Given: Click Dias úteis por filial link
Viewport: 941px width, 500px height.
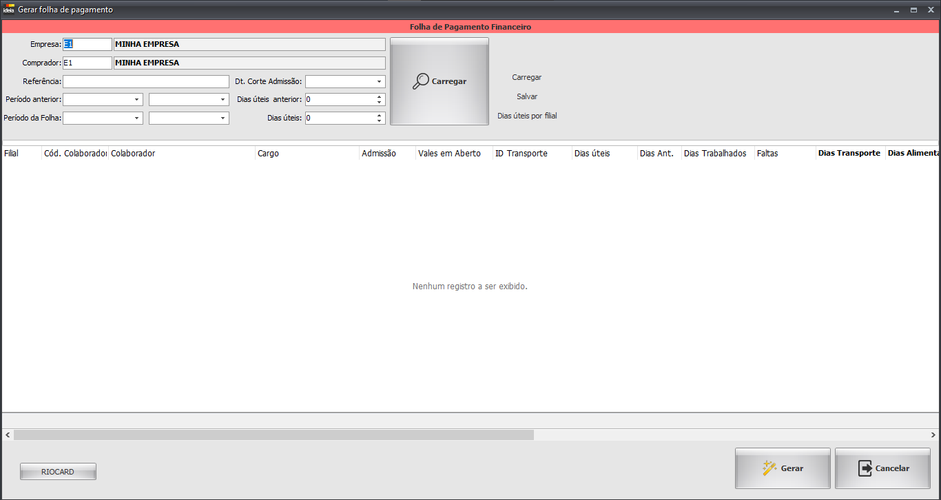Looking at the screenshot, I should coord(527,116).
